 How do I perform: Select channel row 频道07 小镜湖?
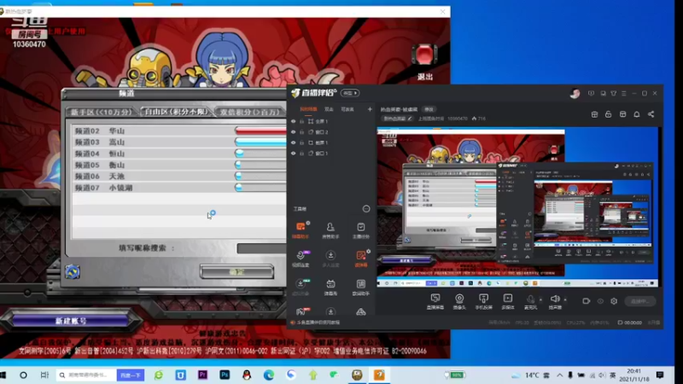(x=178, y=188)
